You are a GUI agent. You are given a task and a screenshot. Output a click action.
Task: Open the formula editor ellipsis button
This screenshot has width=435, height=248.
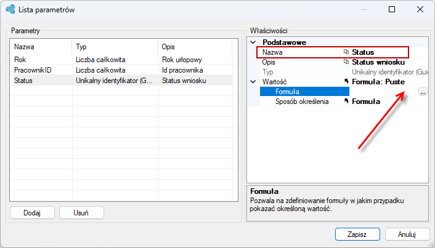pos(423,92)
